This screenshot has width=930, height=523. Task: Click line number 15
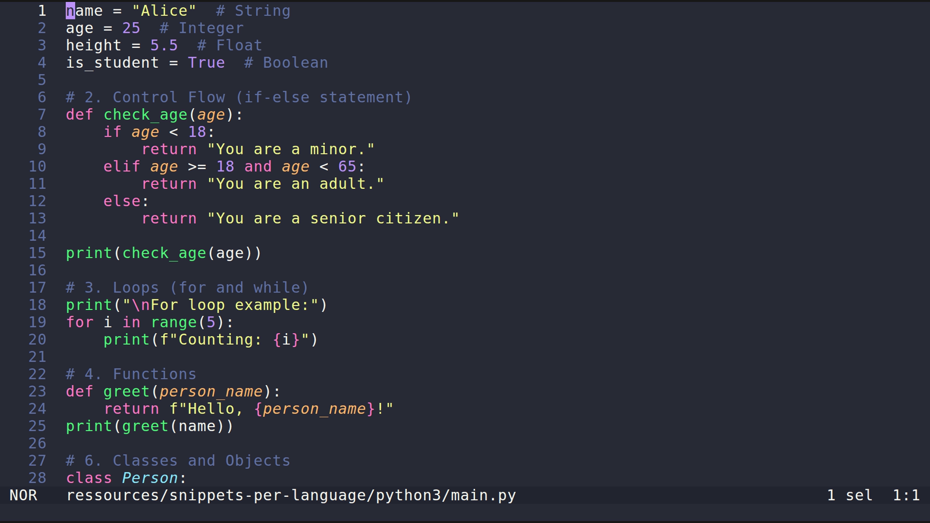[x=38, y=252]
